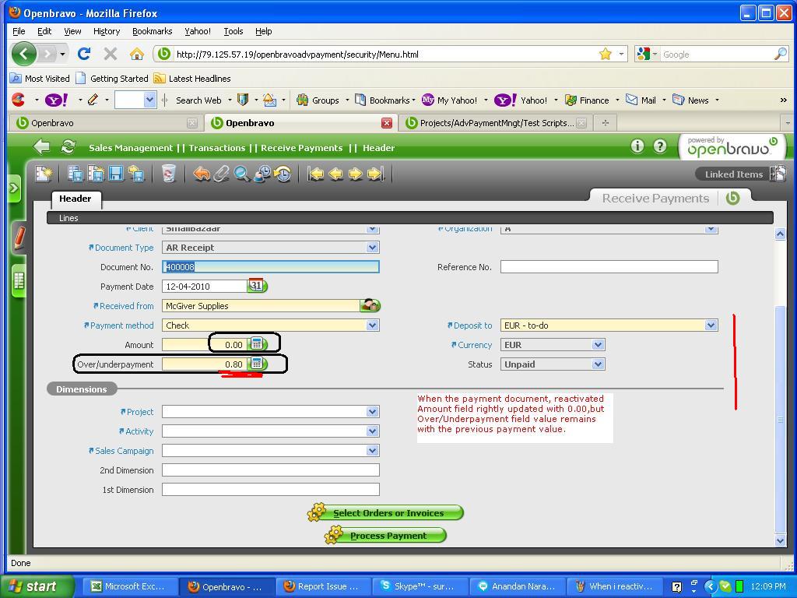The width and height of the screenshot is (797, 598).
Task: Click the Save and Next icon
Action: (x=135, y=174)
